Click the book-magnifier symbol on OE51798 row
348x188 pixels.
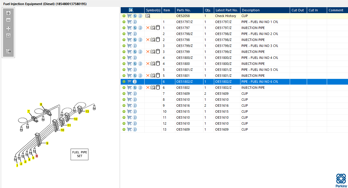tap(153, 40)
